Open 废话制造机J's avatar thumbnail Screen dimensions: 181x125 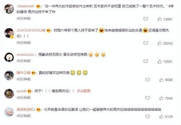[9, 112]
